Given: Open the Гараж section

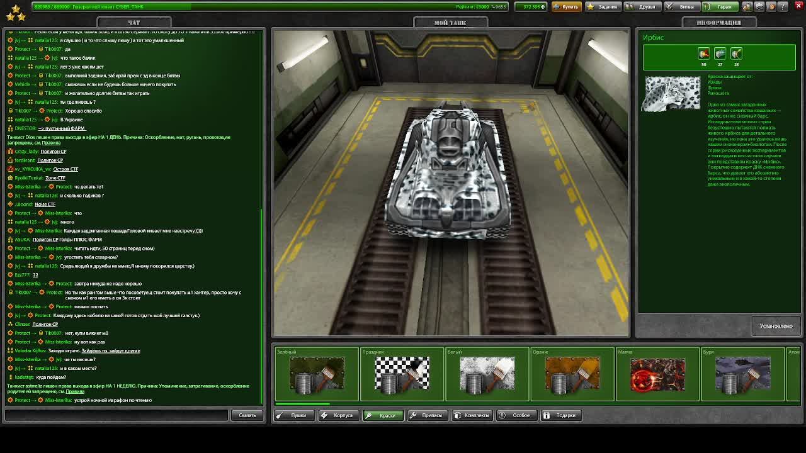Looking at the screenshot, I should pyautogui.click(x=720, y=6).
